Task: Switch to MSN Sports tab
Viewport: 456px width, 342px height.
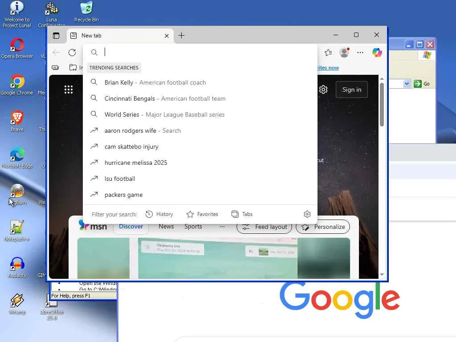Action: coord(193,227)
